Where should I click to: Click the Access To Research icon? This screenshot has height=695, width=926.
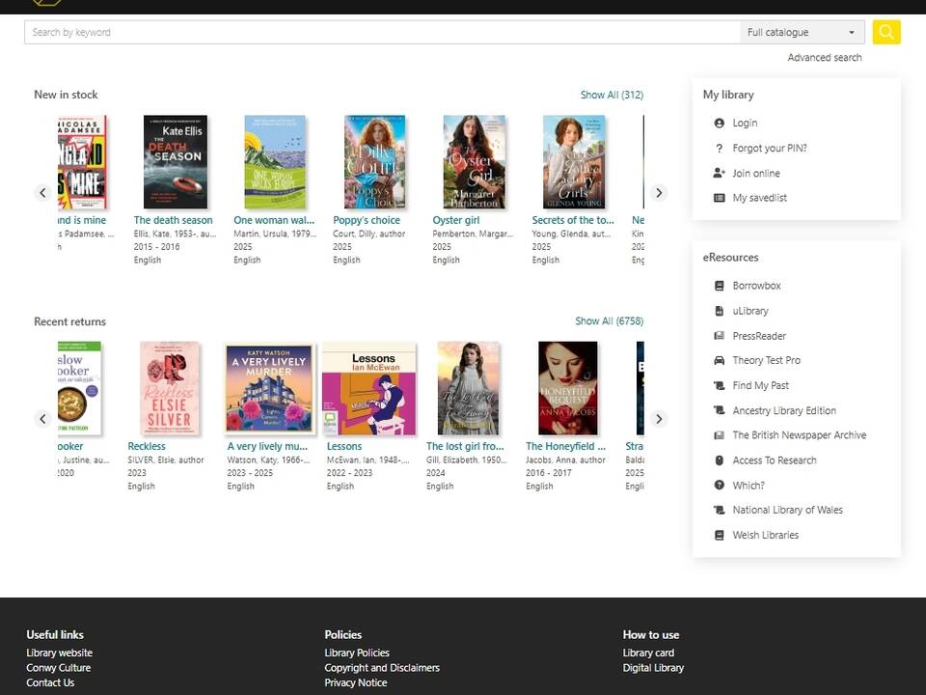719,460
